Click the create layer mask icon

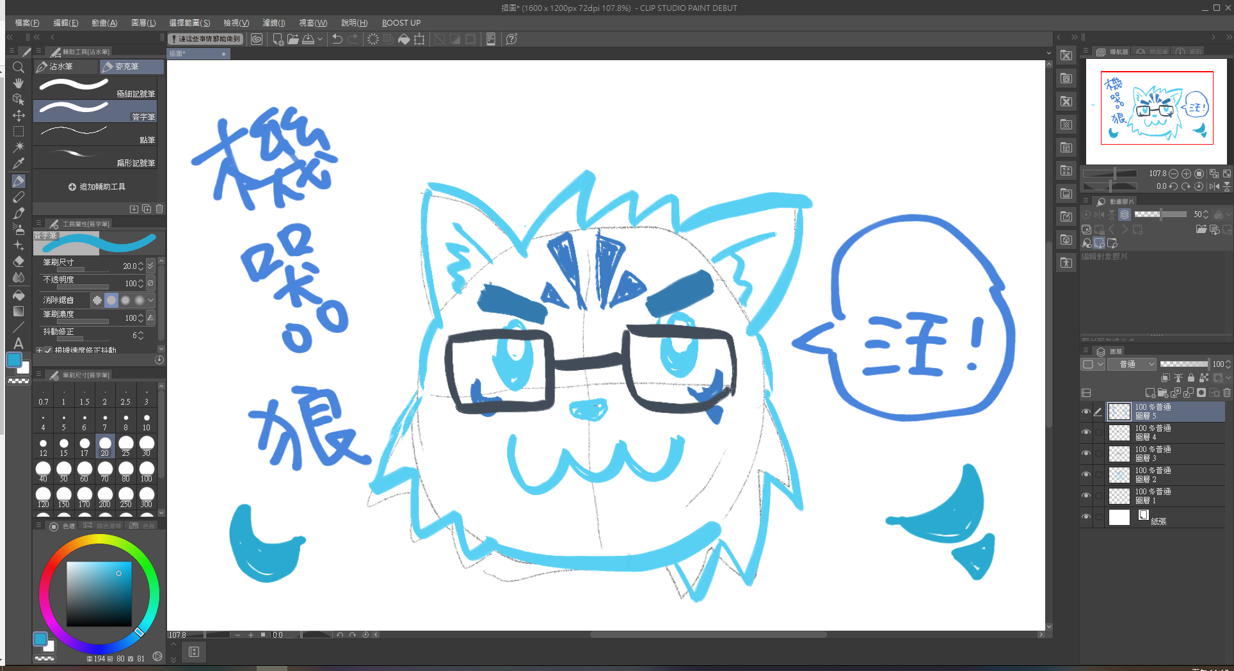coord(1201,392)
